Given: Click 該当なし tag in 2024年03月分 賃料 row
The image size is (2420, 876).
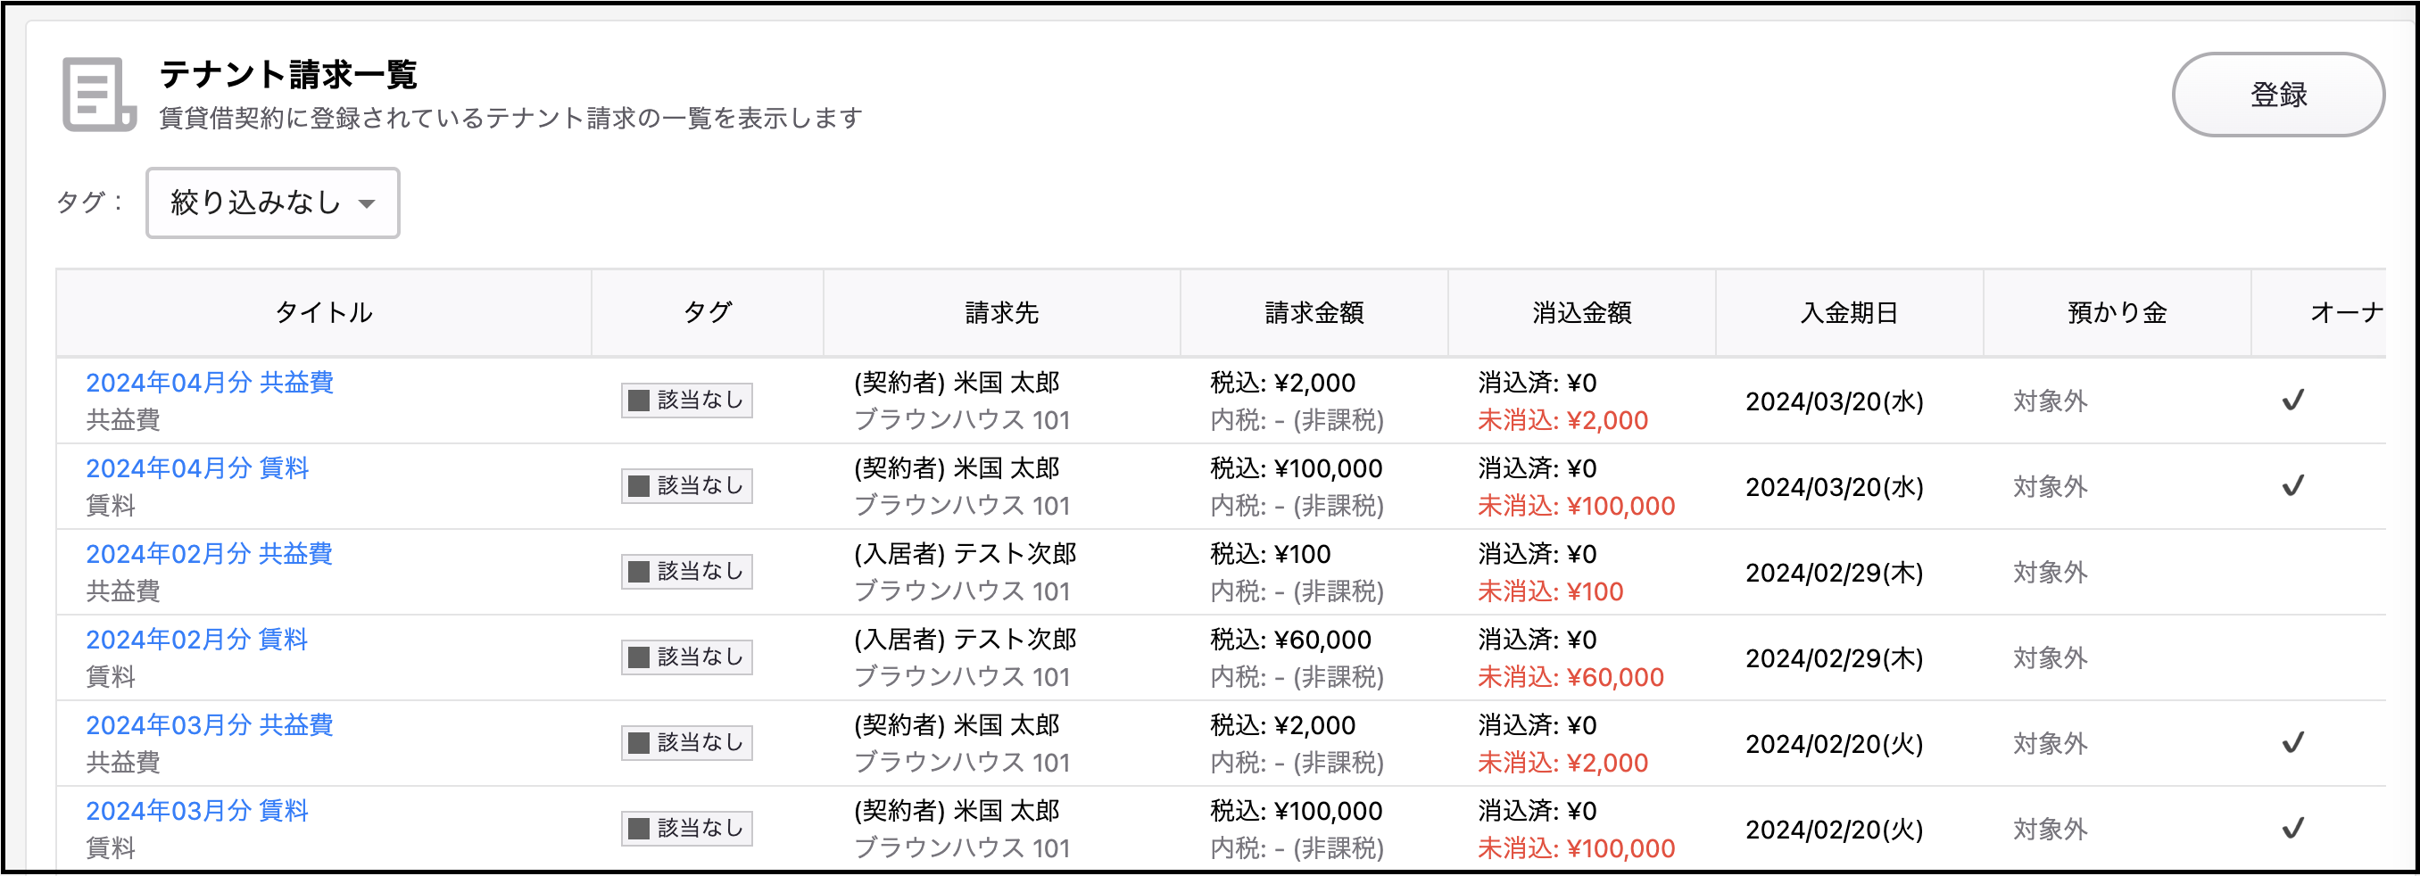Looking at the screenshot, I should tap(687, 827).
